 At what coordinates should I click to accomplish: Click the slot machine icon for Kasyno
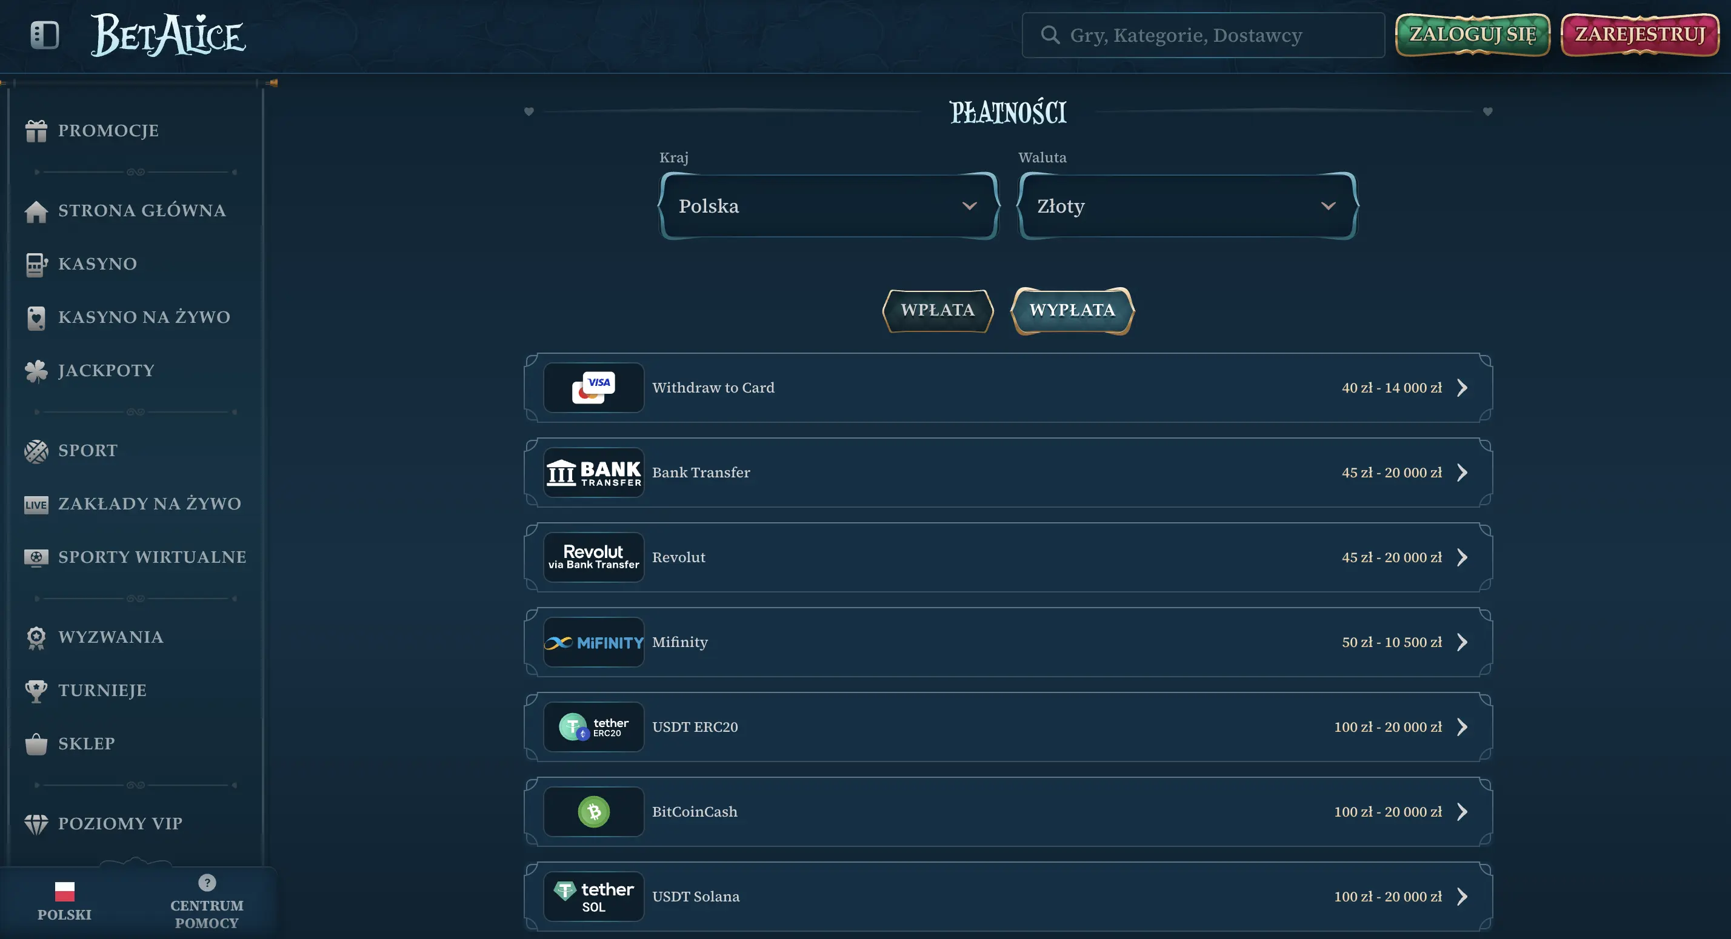pyautogui.click(x=36, y=264)
